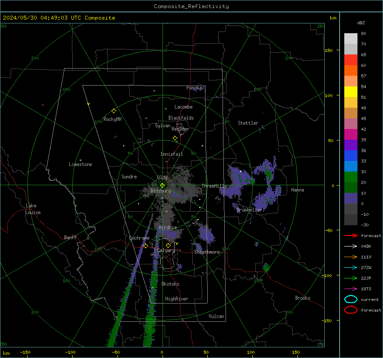383x358 pixels.
Task: Click the Drumheller city label
Action: [249, 210]
